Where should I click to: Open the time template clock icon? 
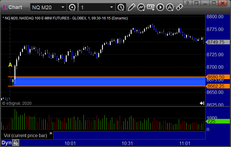coord(121,7)
